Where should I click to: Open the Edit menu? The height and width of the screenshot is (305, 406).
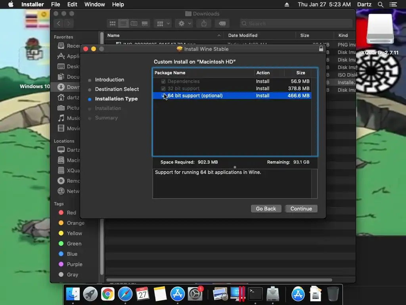click(x=72, y=4)
